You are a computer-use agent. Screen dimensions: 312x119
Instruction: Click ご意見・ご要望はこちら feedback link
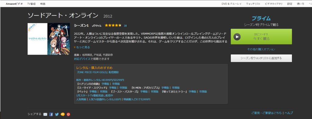pos(266,113)
